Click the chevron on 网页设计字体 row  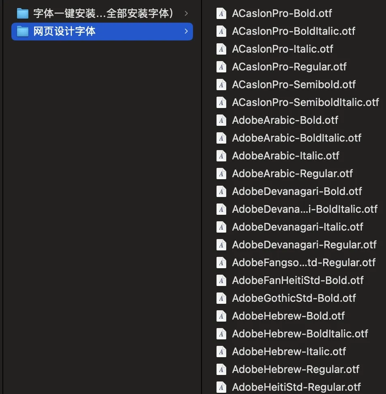(x=186, y=31)
